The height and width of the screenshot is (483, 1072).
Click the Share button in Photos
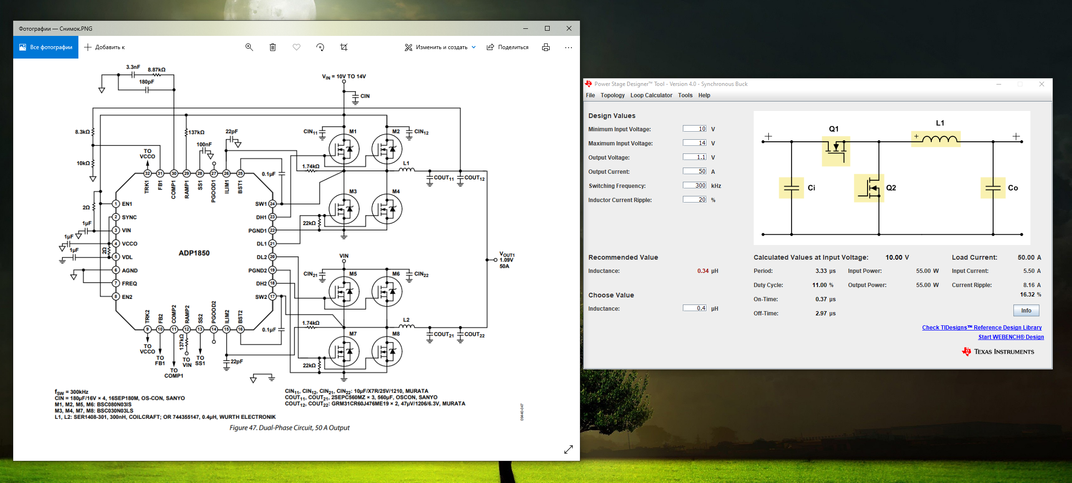coord(508,47)
